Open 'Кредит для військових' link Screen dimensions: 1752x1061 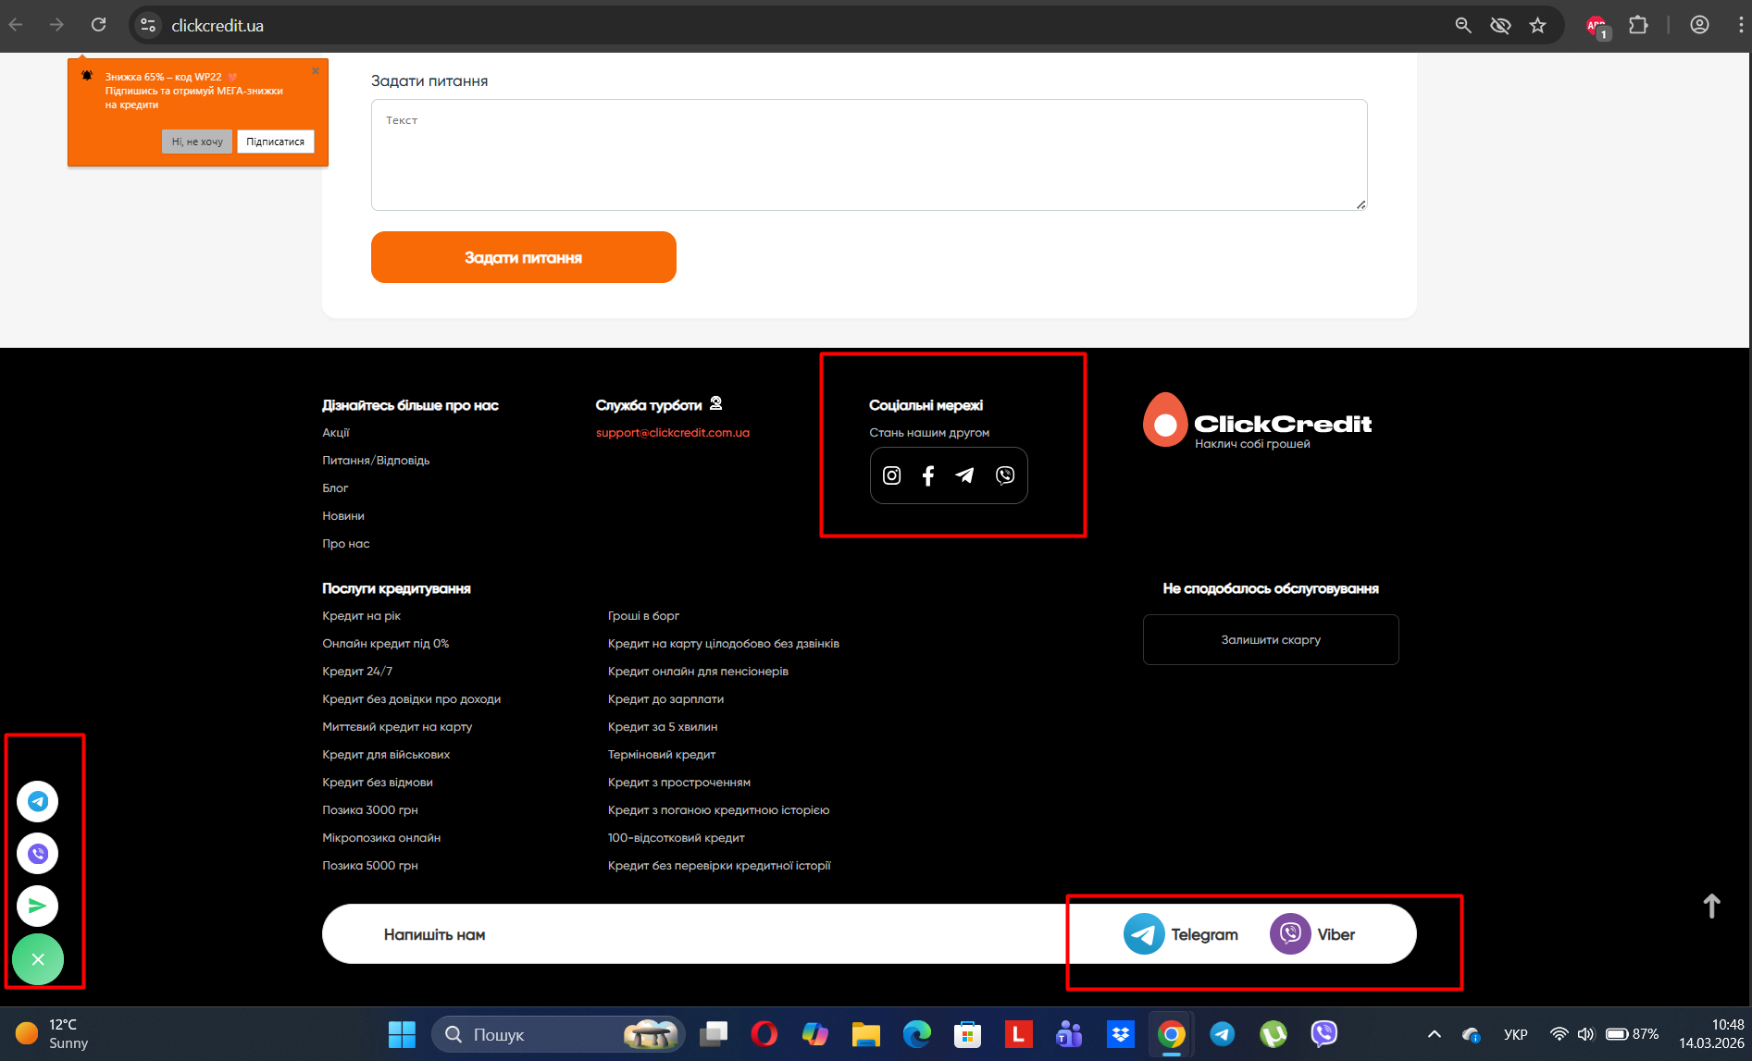386,755
